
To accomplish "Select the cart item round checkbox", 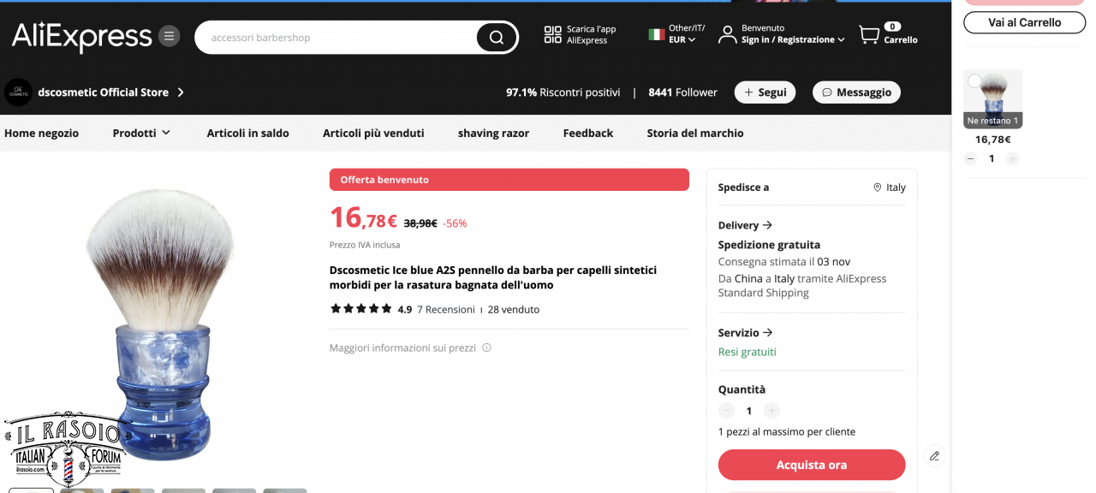I will [974, 81].
